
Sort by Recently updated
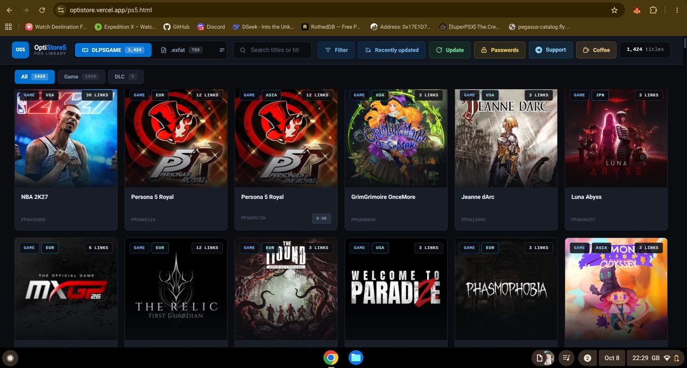[x=391, y=50]
